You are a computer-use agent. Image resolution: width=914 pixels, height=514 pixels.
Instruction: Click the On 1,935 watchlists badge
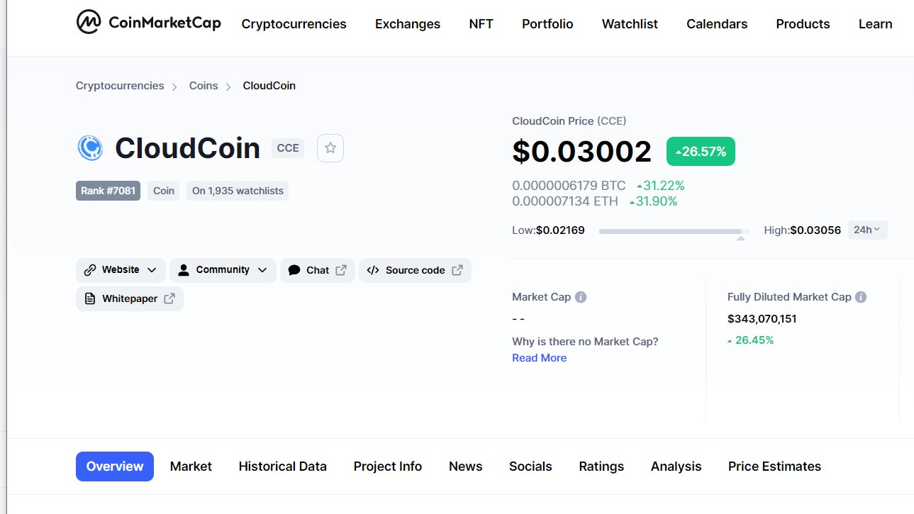click(x=238, y=190)
